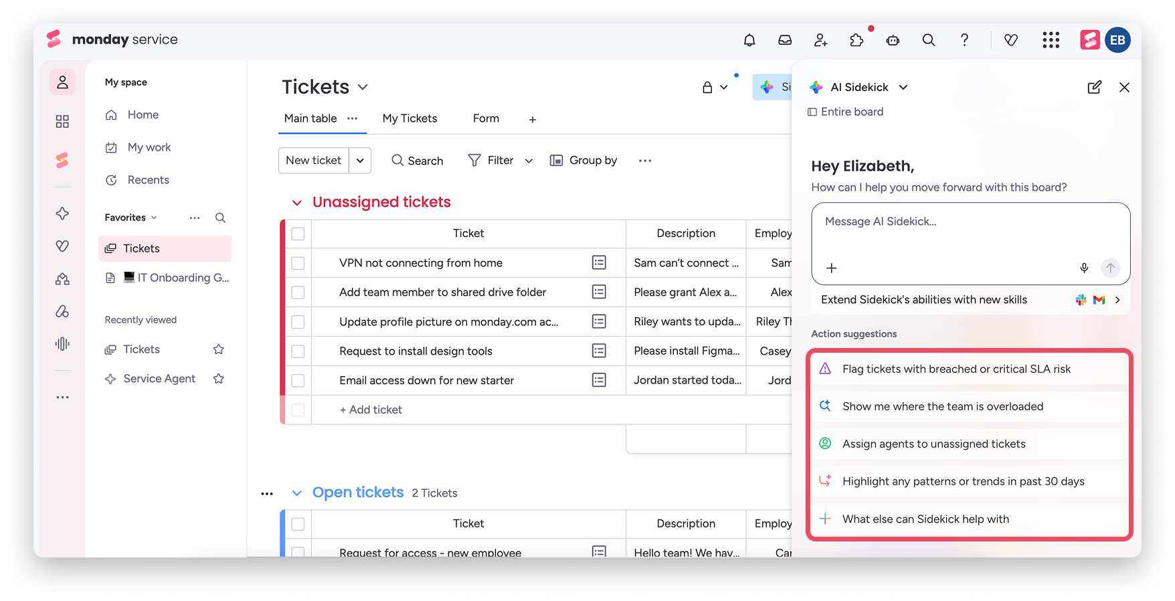1175x601 pixels.
Task: Open the New ticket dropdown arrow
Action: [x=360, y=161]
